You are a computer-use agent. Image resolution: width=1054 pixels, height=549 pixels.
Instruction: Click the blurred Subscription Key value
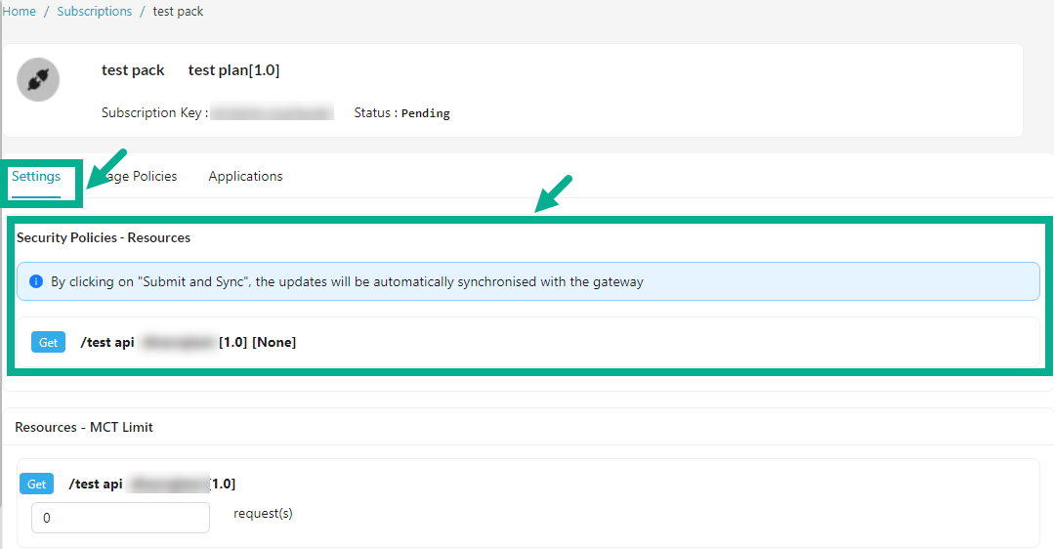tap(273, 111)
